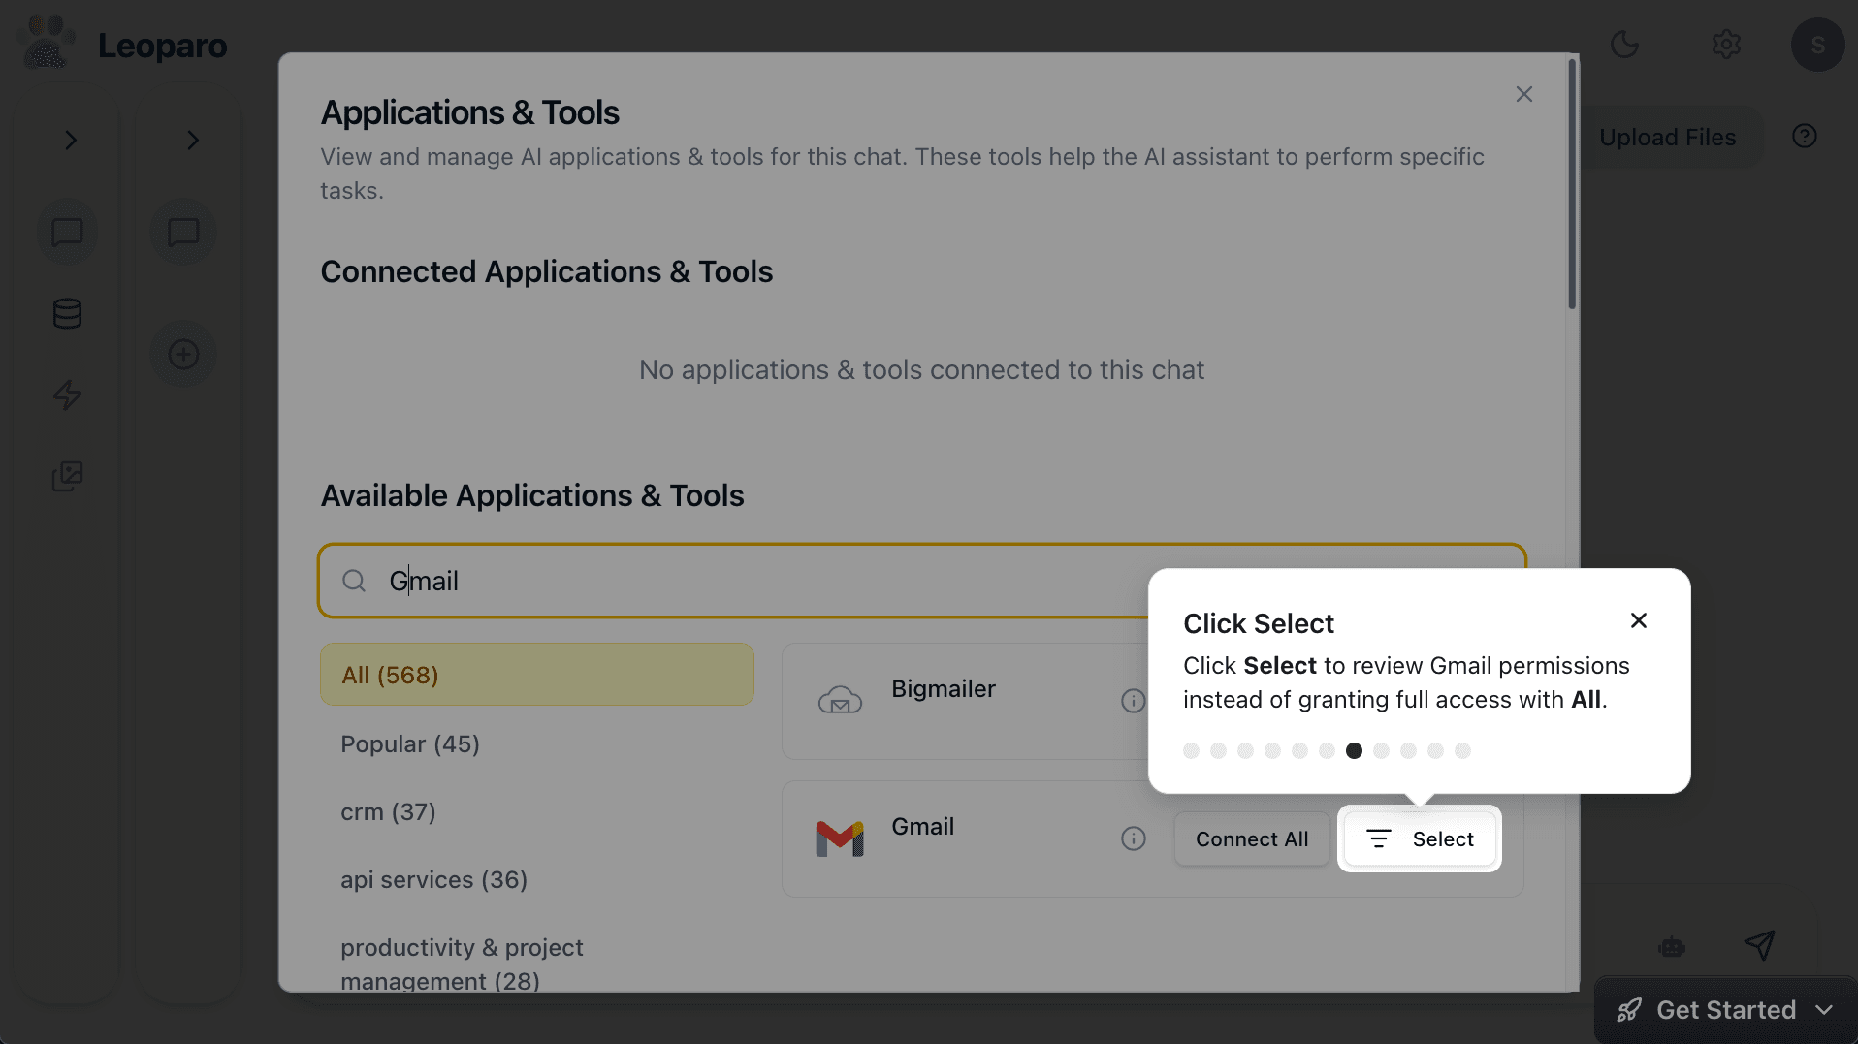The width and height of the screenshot is (1858, 1044).
Task: Open the image gallery sidebar icon
Action: 67,476
